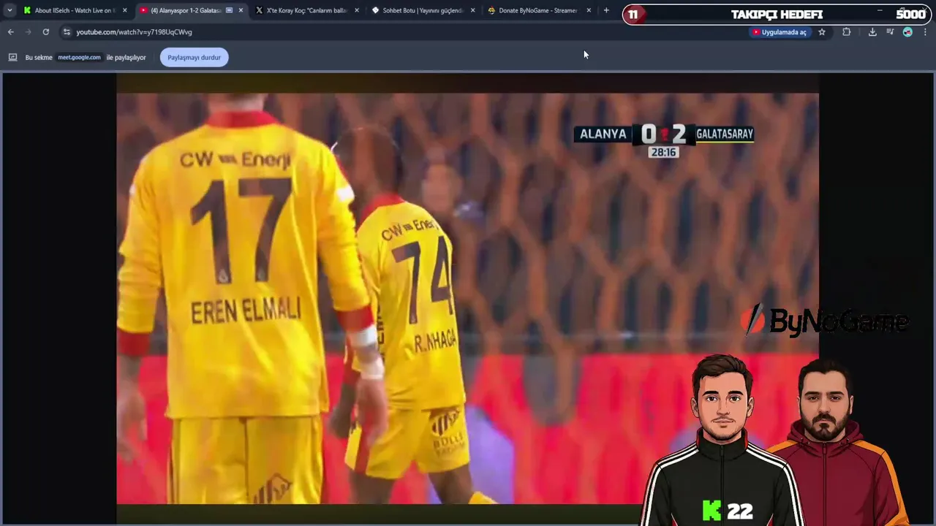Click the football match video player
This screenshot has height=526, width=936.
[468, 298]
